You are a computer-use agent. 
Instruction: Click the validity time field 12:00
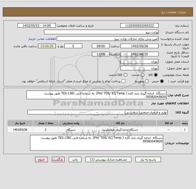coord(101,54)
